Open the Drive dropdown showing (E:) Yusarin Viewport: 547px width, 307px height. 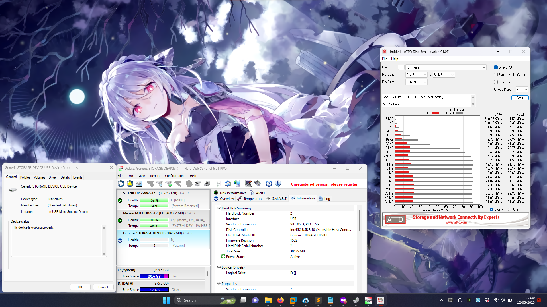[446, 67]
